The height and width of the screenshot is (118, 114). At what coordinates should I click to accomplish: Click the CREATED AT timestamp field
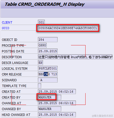tap(57, 92)
